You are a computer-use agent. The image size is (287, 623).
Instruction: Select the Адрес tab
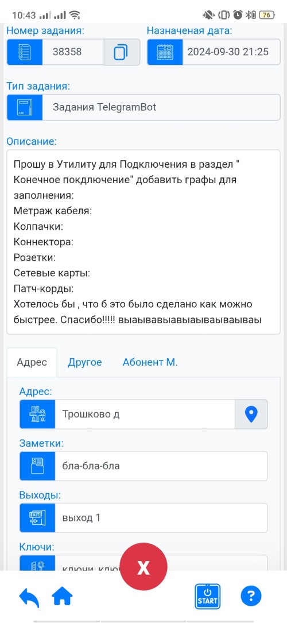click(x=32, y=362)
